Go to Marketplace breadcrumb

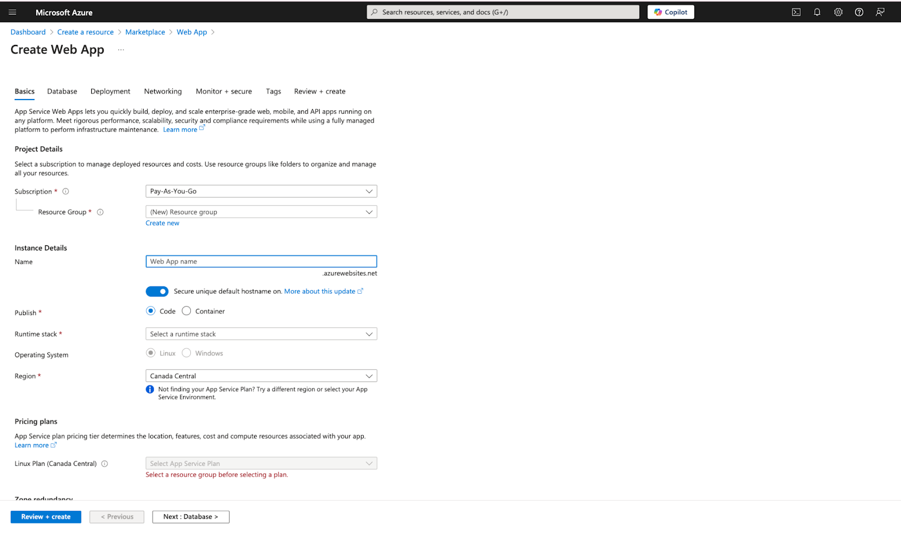pos(145,32)
